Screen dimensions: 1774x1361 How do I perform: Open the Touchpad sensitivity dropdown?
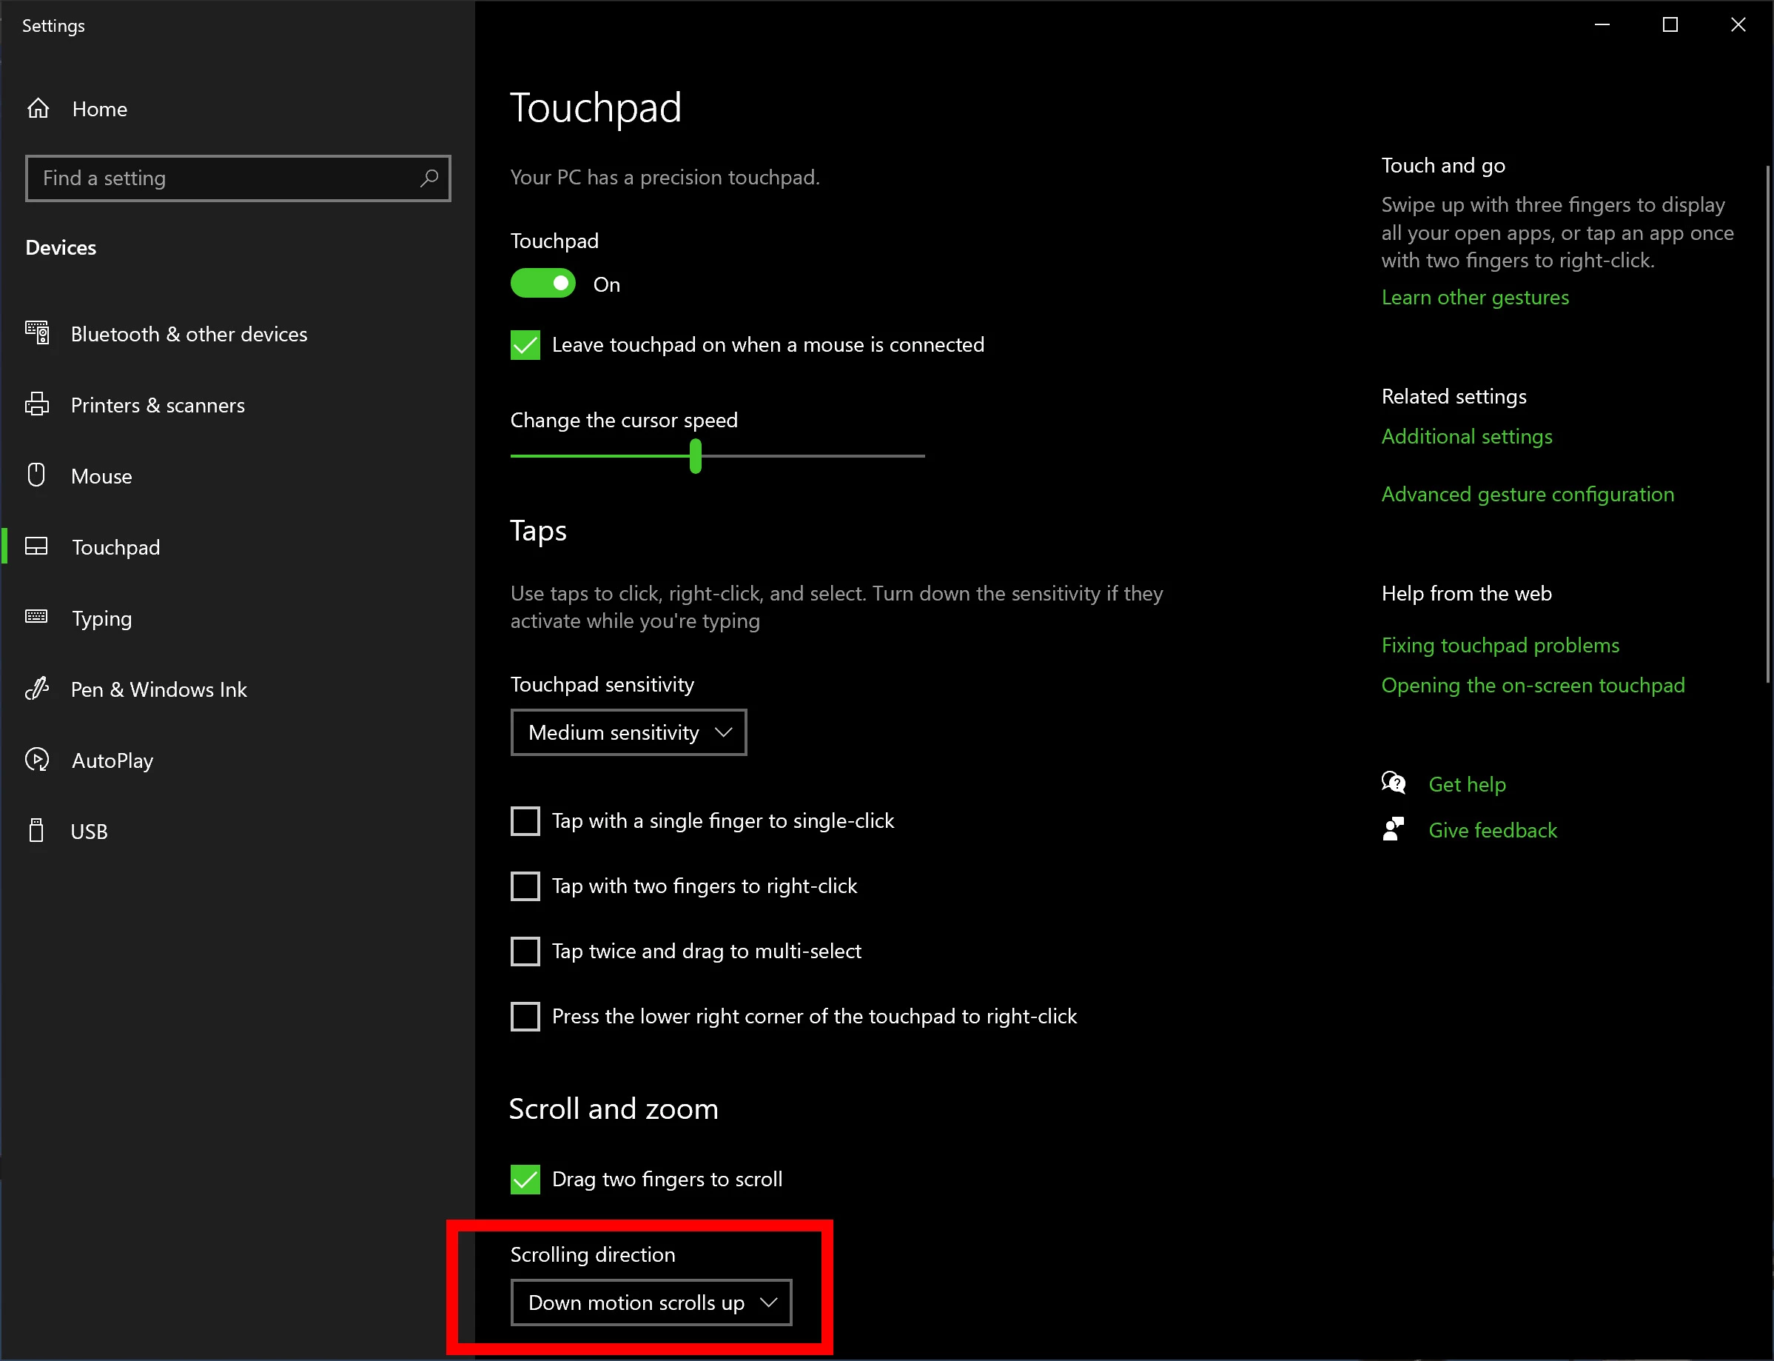628,732
